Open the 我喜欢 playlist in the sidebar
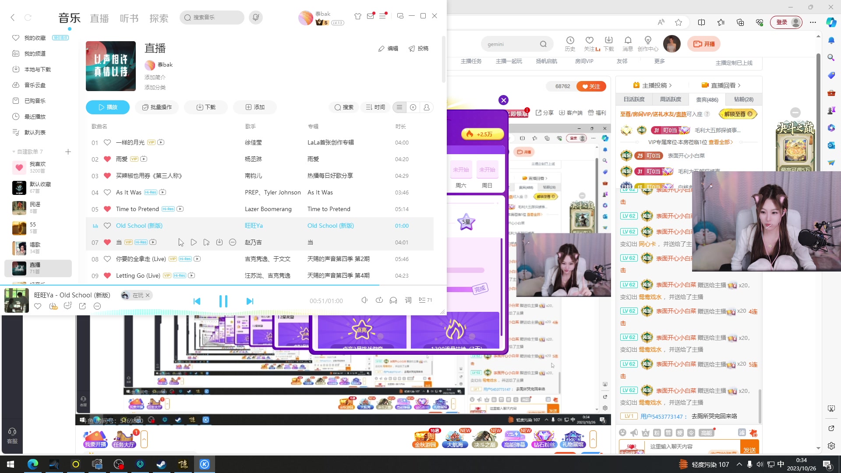Viewport: 841px width, 473px height. click(x=38, y=167)
